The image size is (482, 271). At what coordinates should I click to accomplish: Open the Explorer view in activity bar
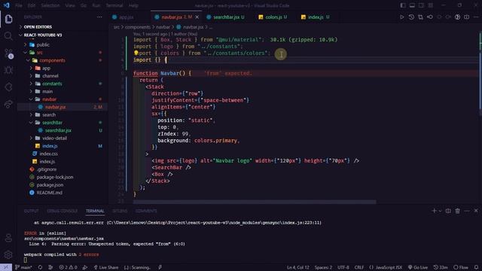pyautogui.click(x=8, y=19)
